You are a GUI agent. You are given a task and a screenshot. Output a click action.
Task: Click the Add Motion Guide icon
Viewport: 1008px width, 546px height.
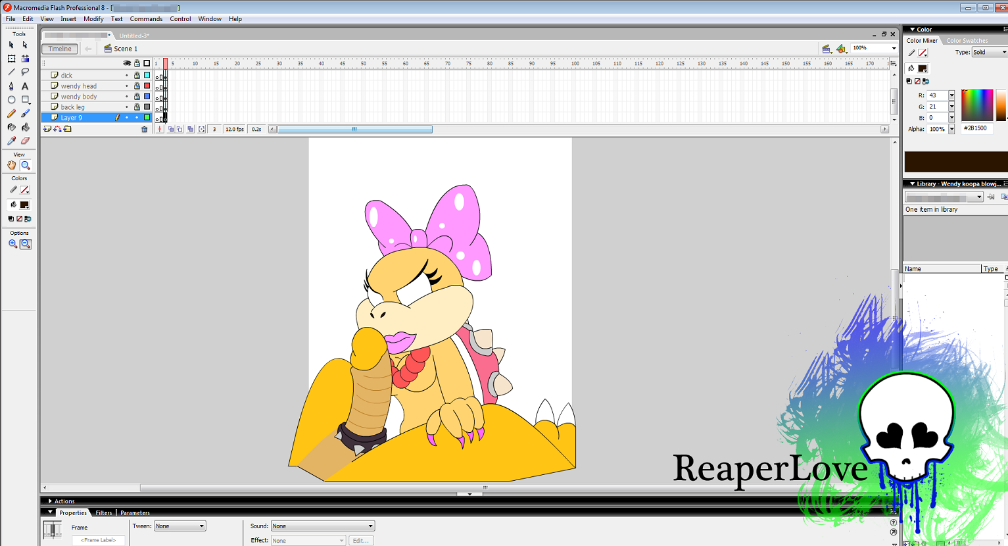point(57,129)
